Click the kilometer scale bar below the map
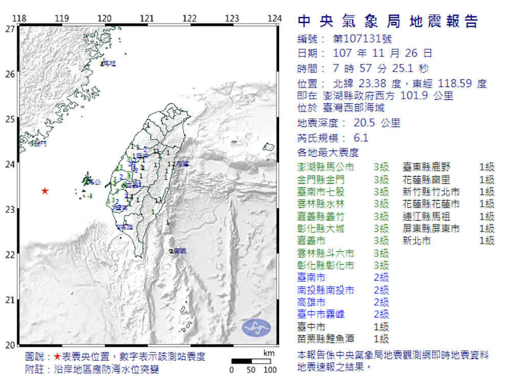This screenshot has width=512, height=384. [x=251, y=361]
